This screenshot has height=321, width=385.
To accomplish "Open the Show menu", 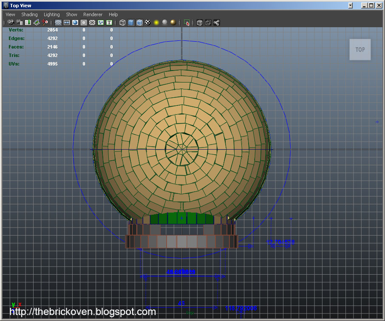I will coord(71,14).
